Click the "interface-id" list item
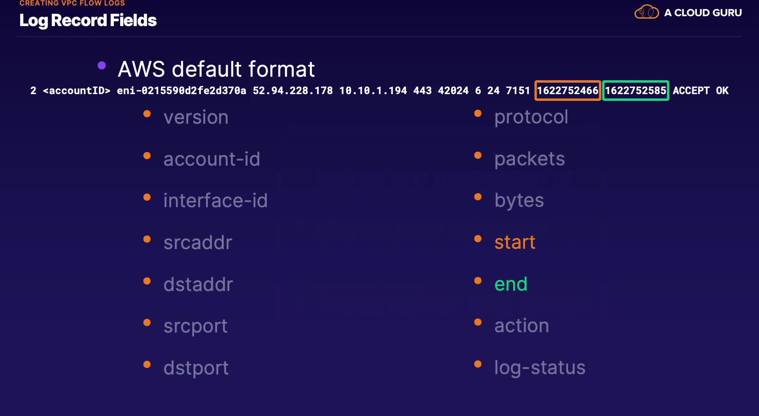Viewport: 759px width, 416px height. [x=215, y=200]
